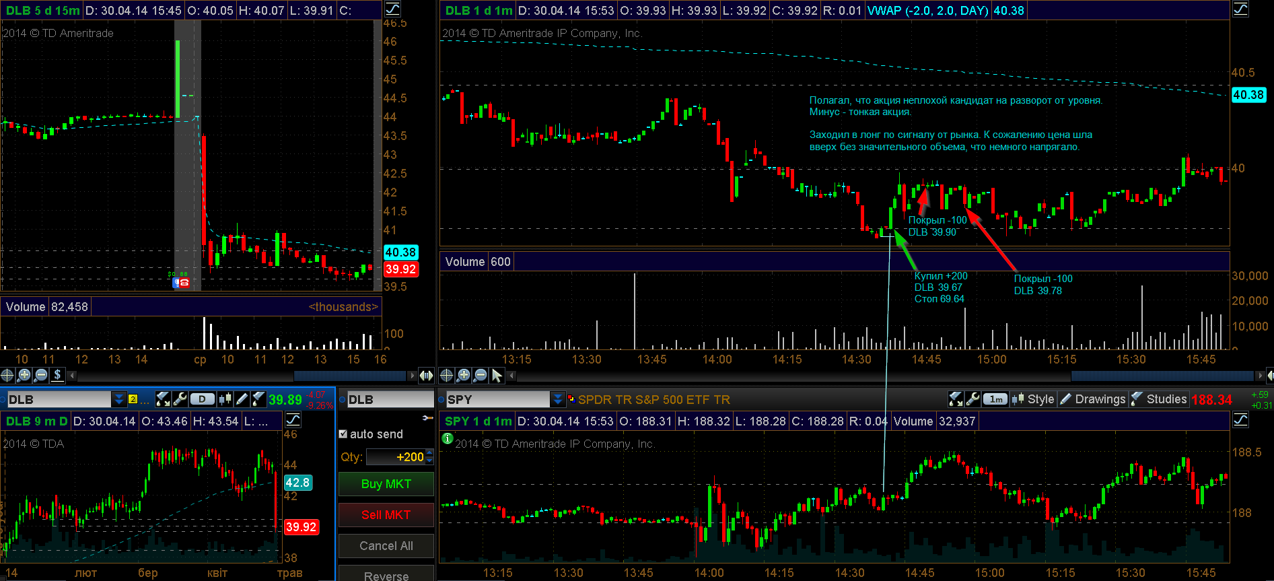
Task: Zoom in on the DLB 1m chart
Action: tap(464, 375)
